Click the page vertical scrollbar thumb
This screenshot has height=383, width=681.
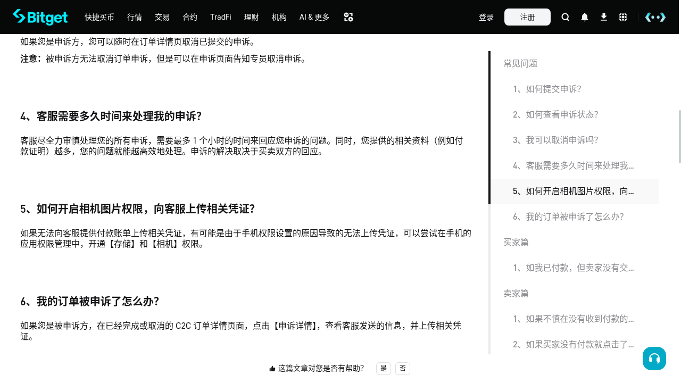[x=679, y=137]
